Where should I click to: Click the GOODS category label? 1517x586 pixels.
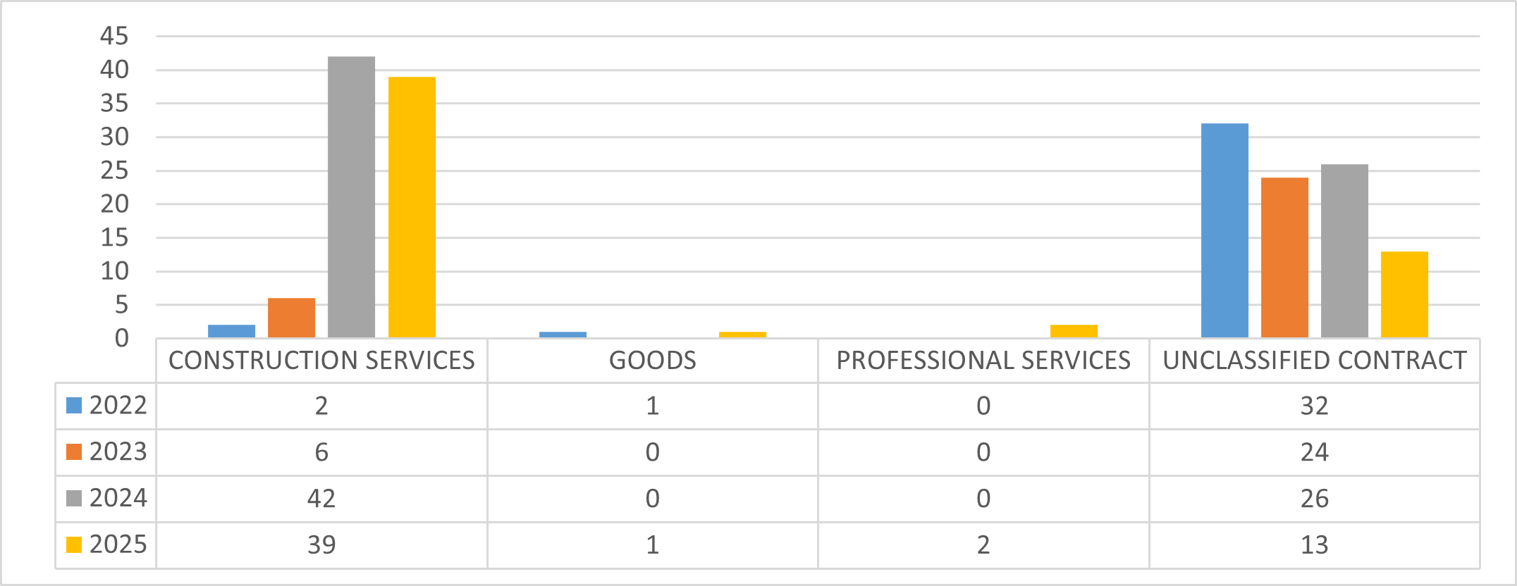[x=653, y=361]
